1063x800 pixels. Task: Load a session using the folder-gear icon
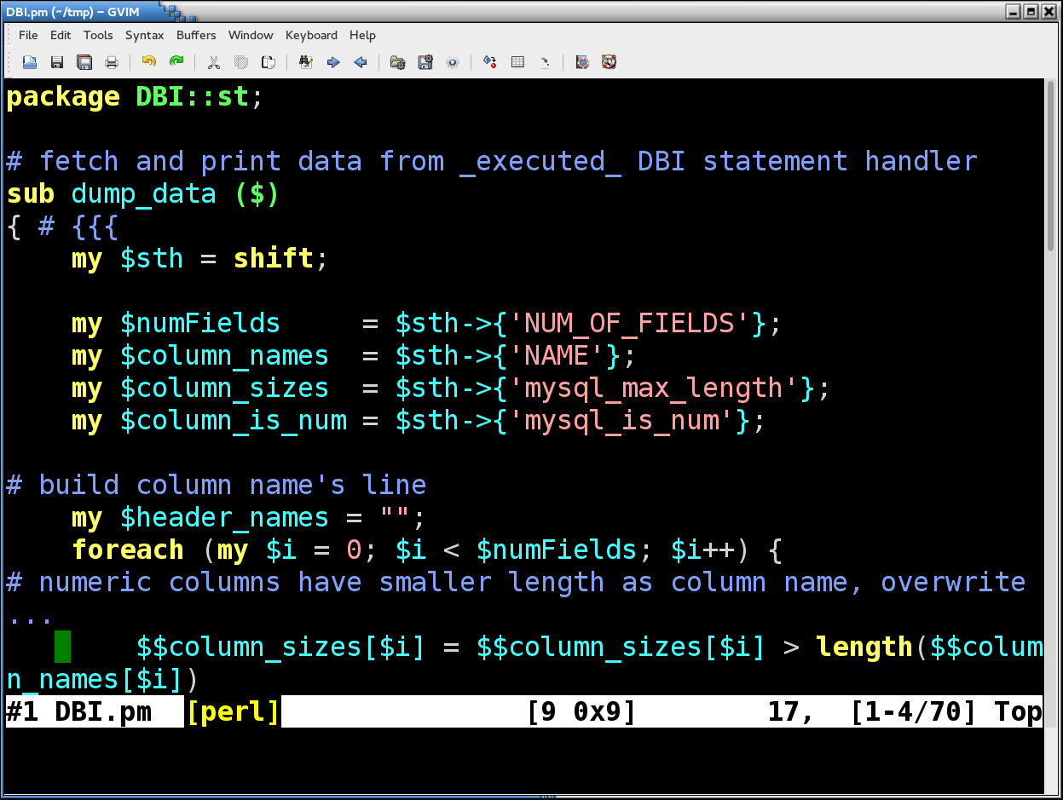[398, 62]
